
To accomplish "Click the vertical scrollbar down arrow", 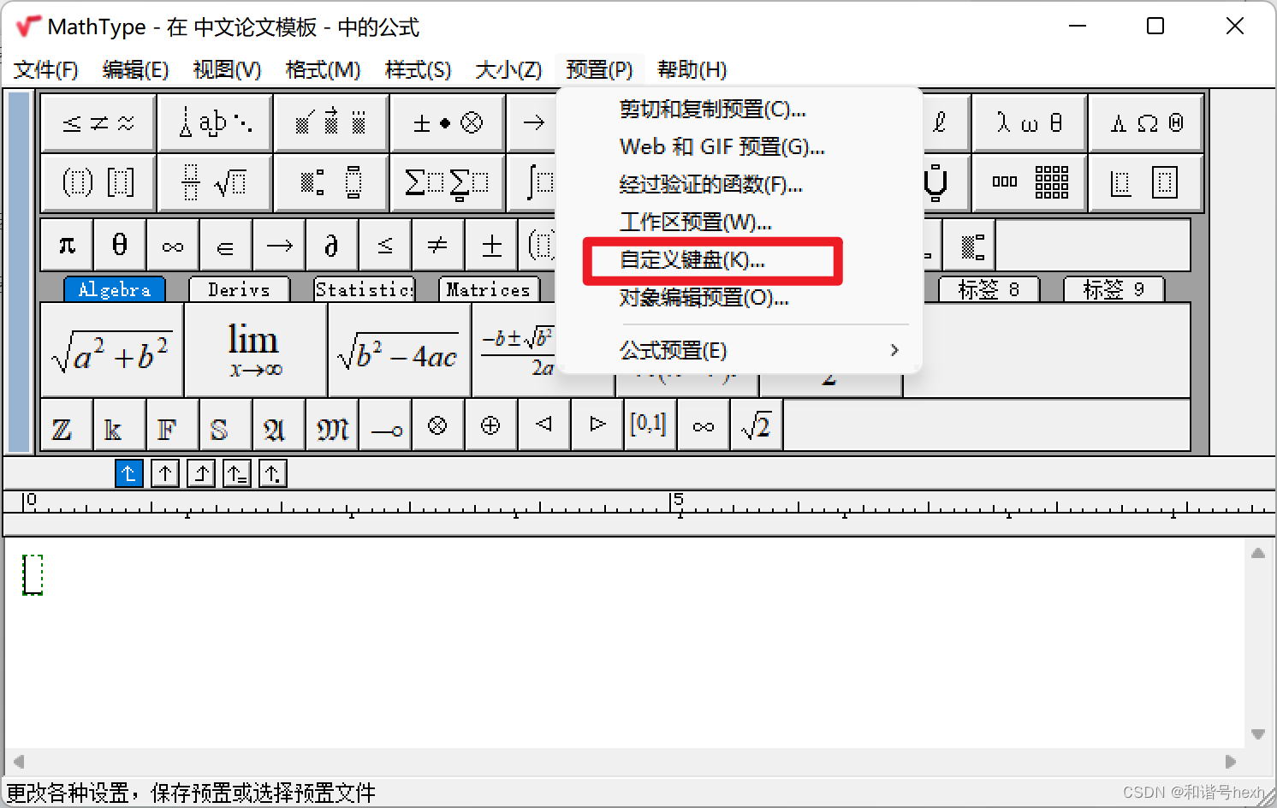I will (x=1256, y=734).
